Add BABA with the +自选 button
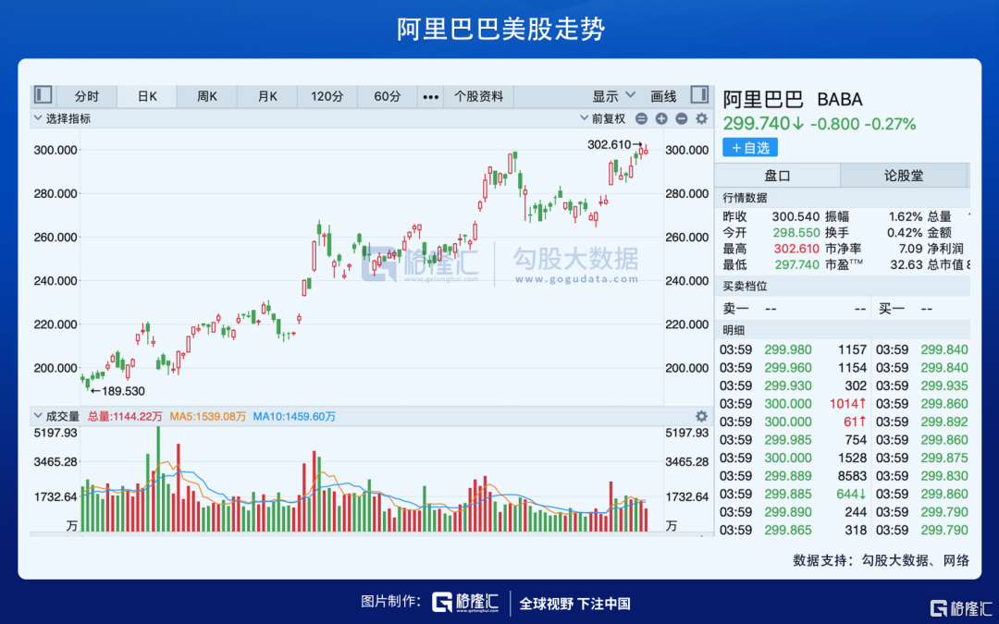 (x=750, y=148)
